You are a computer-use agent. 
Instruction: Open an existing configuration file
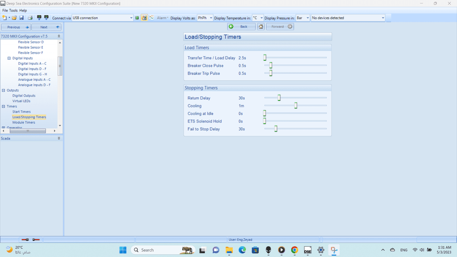[14, 18]
